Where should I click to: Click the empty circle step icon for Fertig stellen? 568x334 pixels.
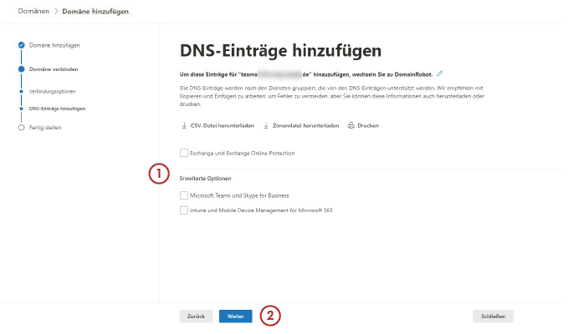pyautogui.click(x=22, y=128)
